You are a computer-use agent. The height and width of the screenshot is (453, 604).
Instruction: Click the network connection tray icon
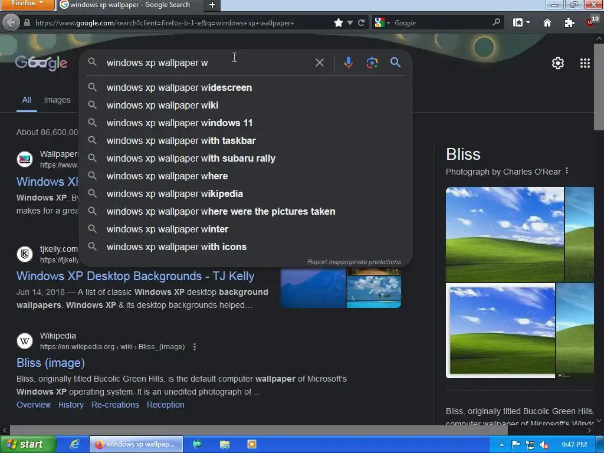pos(530,445)
